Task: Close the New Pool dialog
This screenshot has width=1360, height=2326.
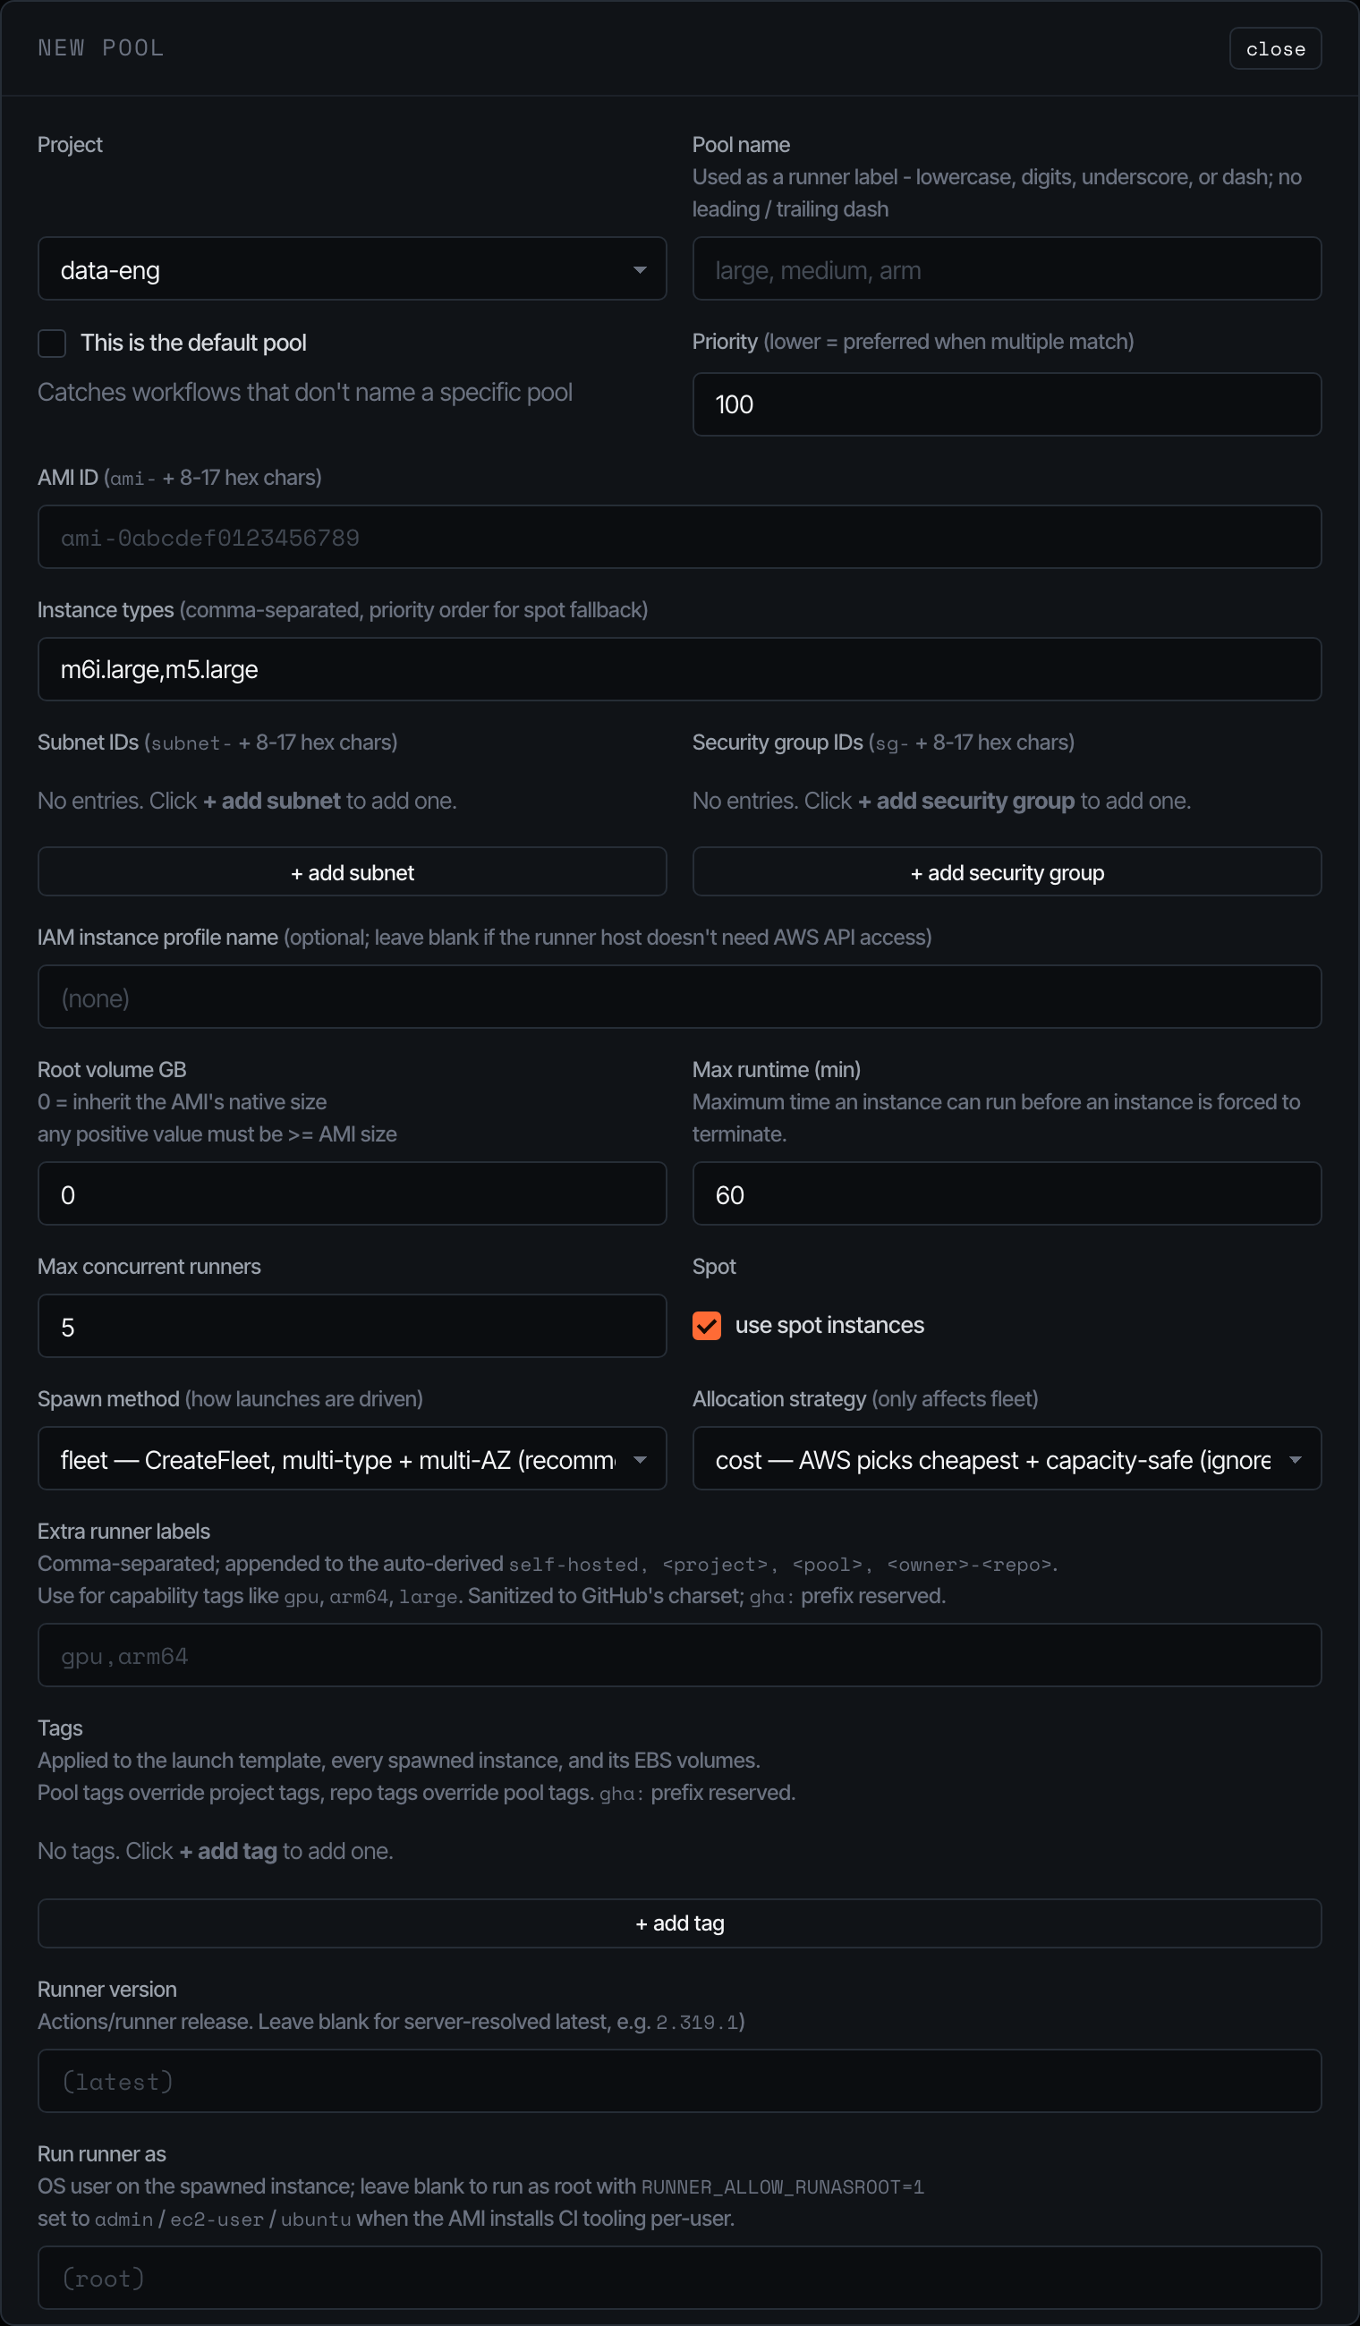Action: click(1275, 49)
